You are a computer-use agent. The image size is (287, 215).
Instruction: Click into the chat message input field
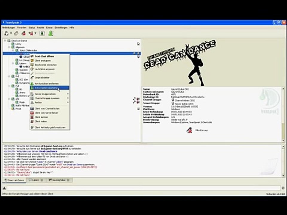click(x=144, y=188)
